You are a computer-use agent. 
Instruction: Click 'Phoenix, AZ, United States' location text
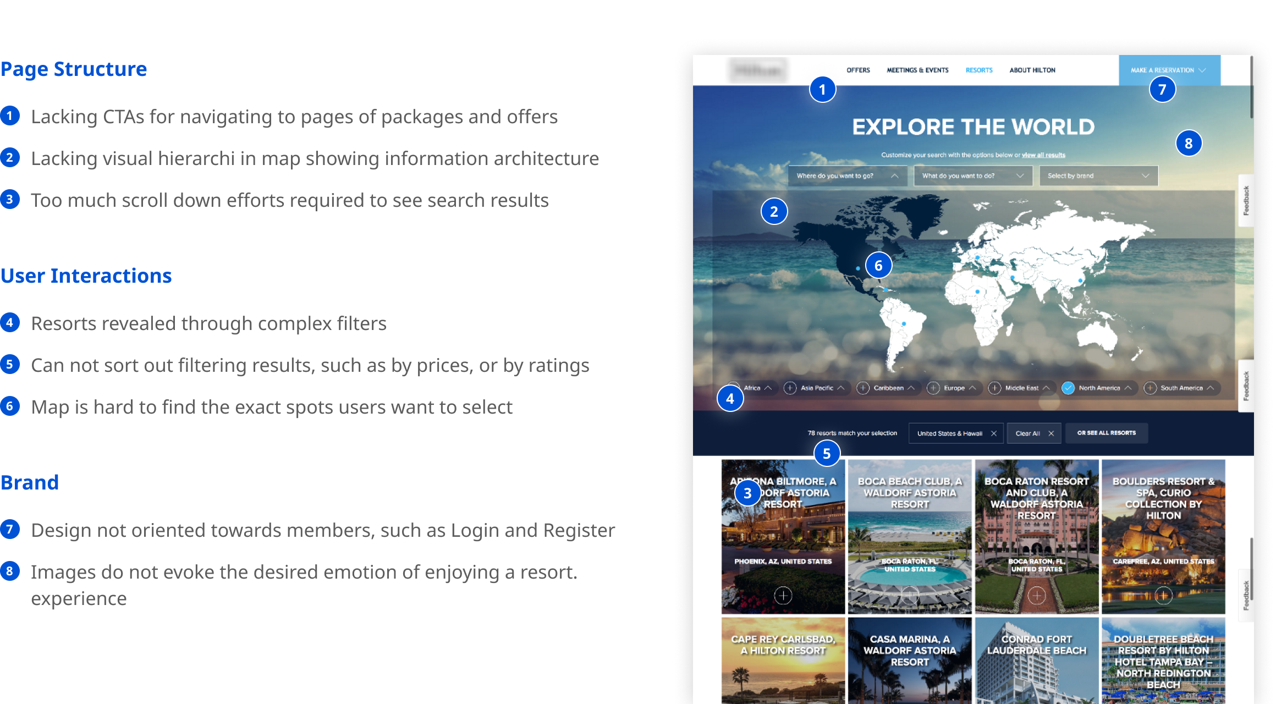pyautogui.click(x=783, y=562)
